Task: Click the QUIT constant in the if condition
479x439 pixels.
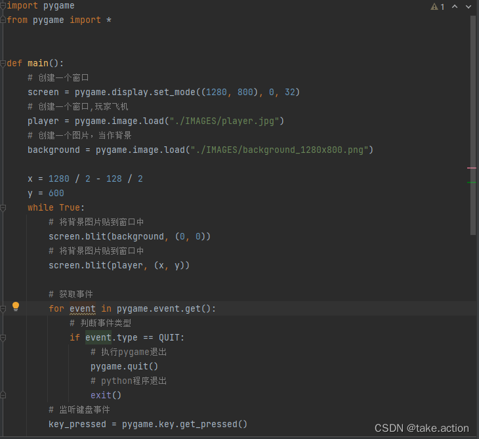Action: [169, 337]
